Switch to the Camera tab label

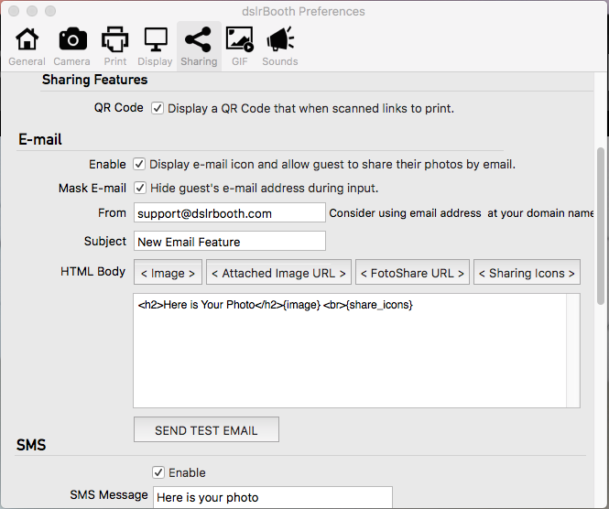click(71, 61)
